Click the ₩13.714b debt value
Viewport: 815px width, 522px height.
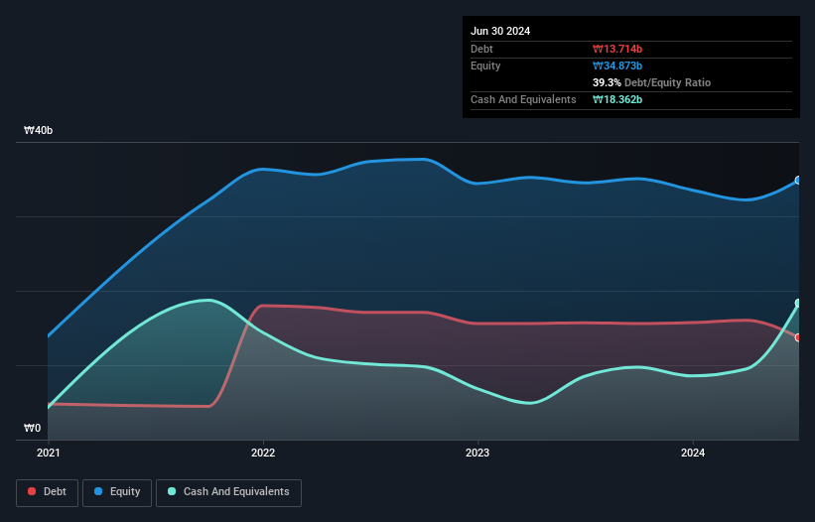(617, 49)
